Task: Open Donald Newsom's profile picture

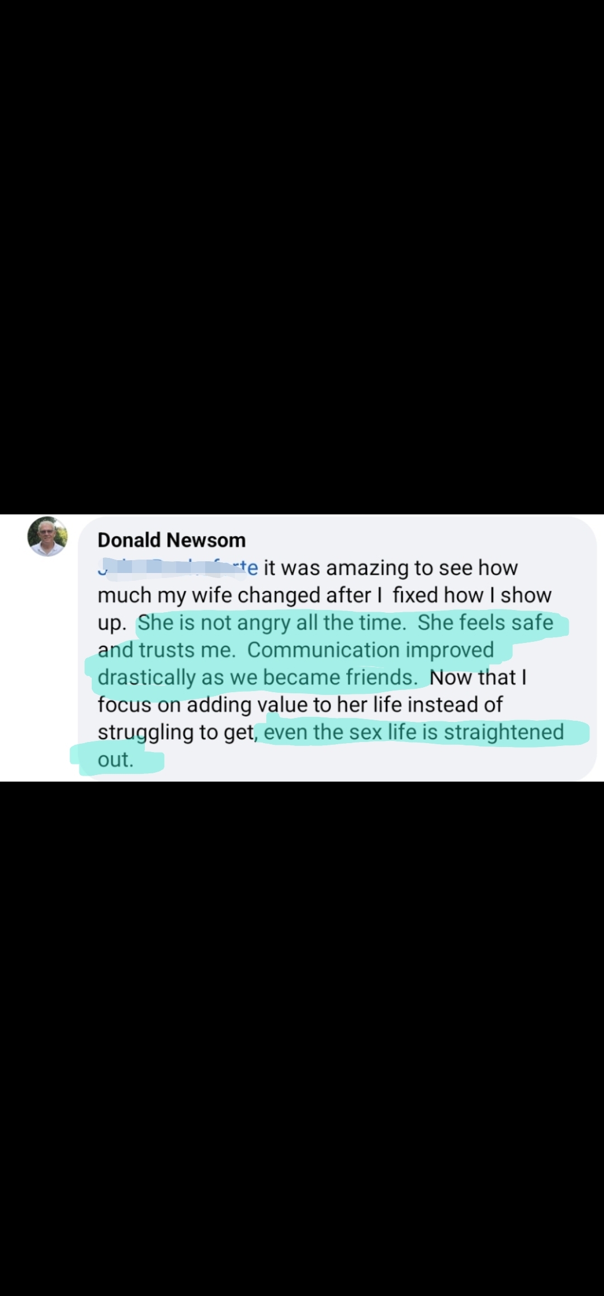Action: [x=48, y=536]
